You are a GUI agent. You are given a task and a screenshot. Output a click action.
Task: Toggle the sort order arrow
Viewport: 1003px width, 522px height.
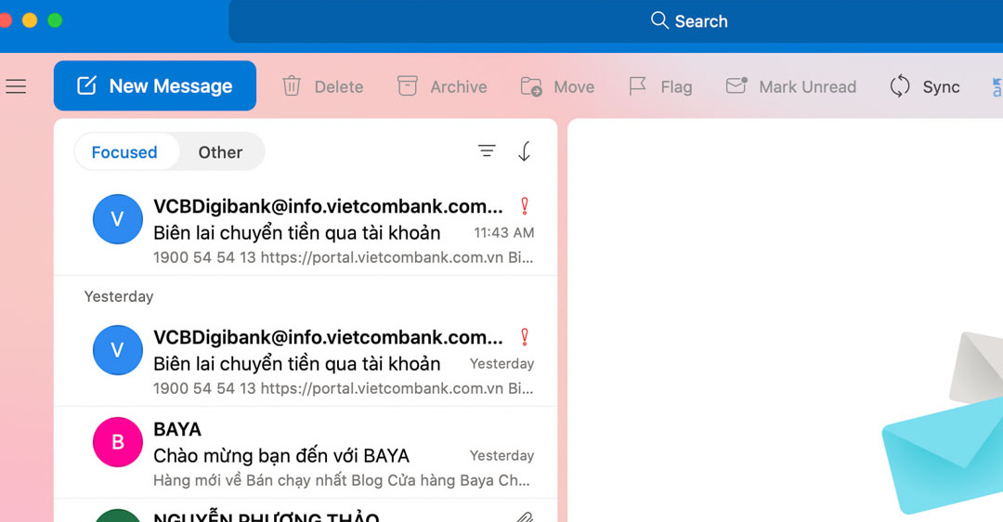[x=525, y=151]
